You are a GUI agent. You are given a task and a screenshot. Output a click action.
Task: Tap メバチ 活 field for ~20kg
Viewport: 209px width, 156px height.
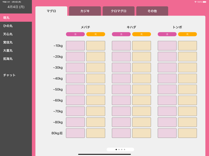coord(75,56)
